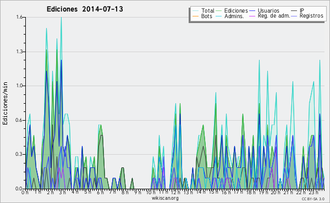Click the 0 h tick on time axis

click(x=25, y=192)
